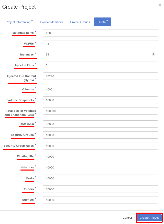The height and width of the screenshot is (224, 164).
Task: Click the Security Groups input field
Action: coord(100,135)
